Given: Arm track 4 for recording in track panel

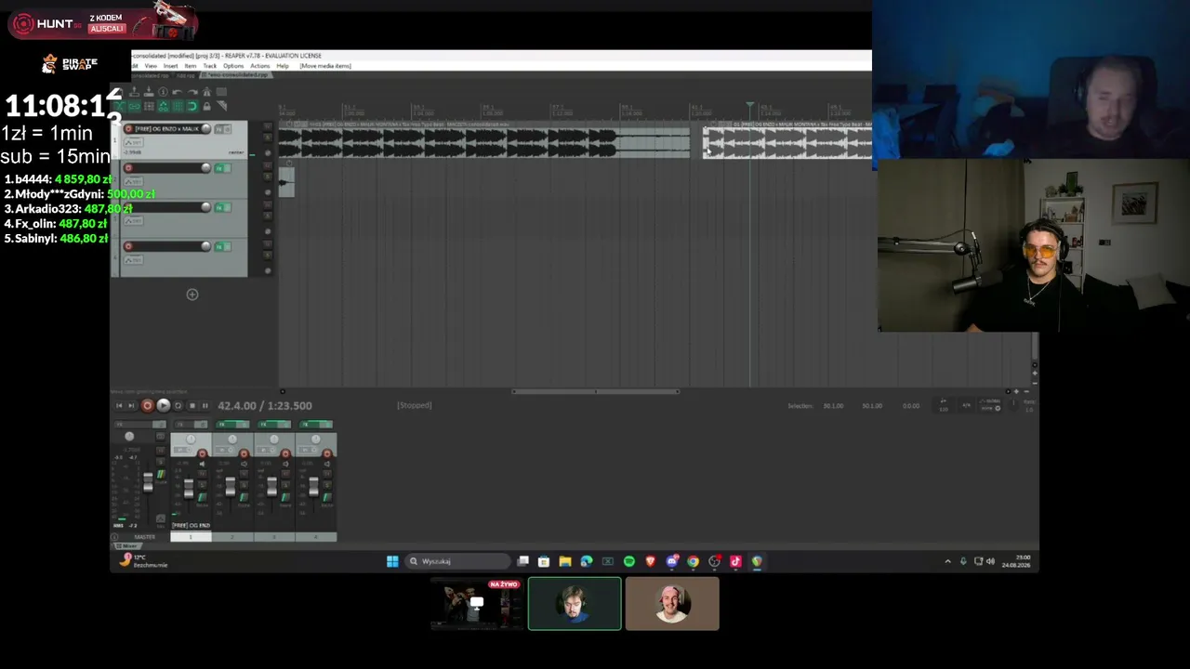Looking at the screenshot, I should pyautogui.click(x=128, y=246).
